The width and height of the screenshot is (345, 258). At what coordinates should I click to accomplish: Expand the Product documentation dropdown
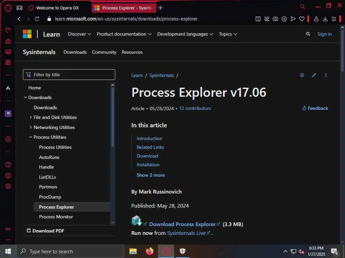[x=124, y=34]
